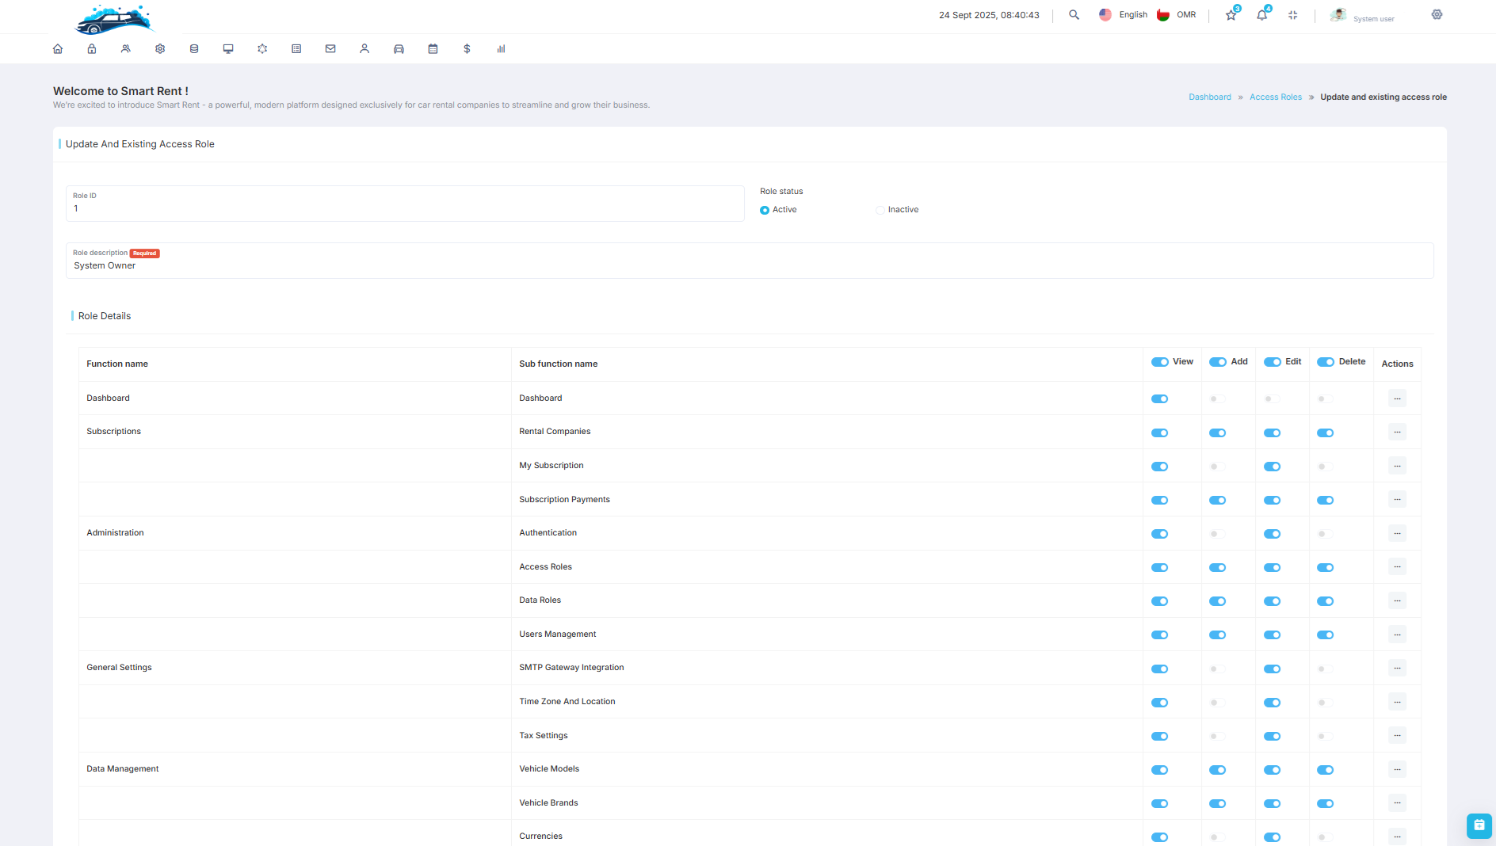Open System user profile menu
The height and width of the screenshot is (846, 1496).
coord(1363,16)
